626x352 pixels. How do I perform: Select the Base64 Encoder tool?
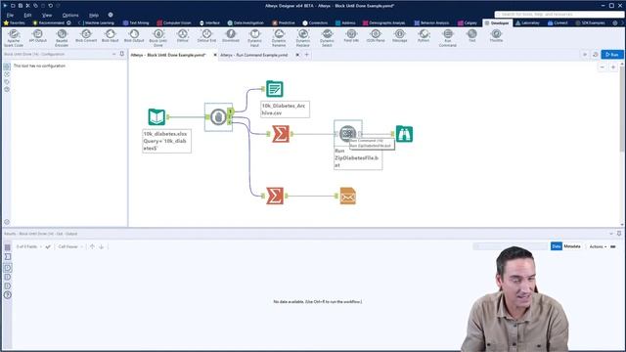coord(62,38)
